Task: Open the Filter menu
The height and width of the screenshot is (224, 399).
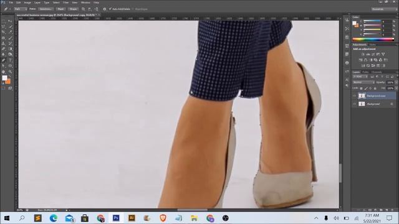Action: click(65, 2)
